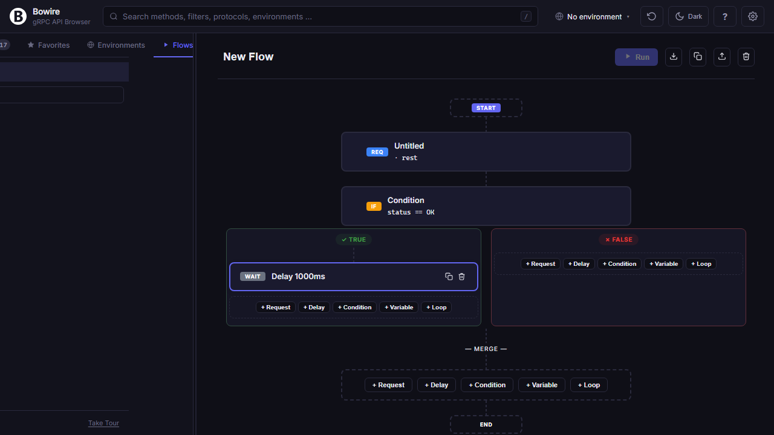The height and width of the screenshot is (435, 774).
Task: Open help with the question mark icon
Action: pos(725,16)
